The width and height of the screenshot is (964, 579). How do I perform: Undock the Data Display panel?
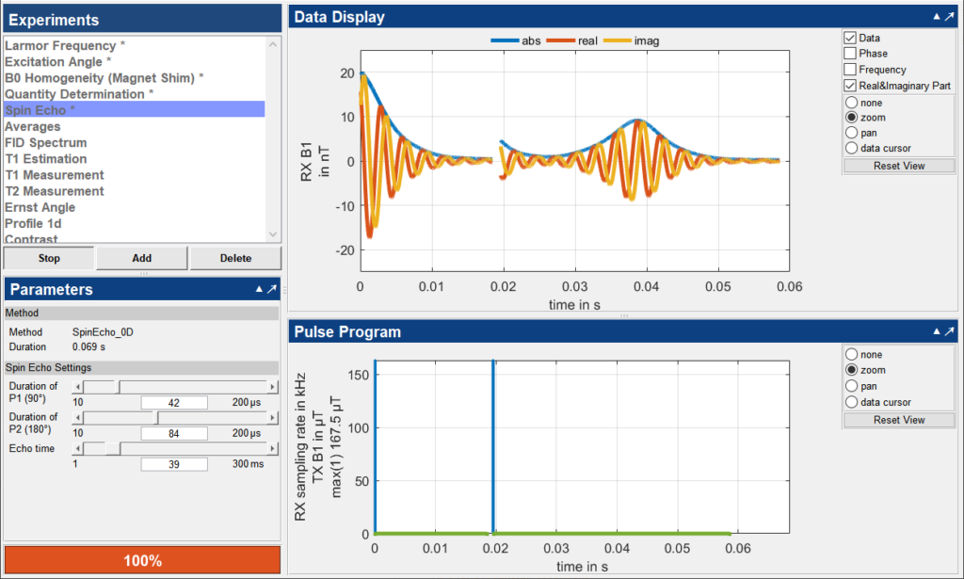(x=950, y=17)
